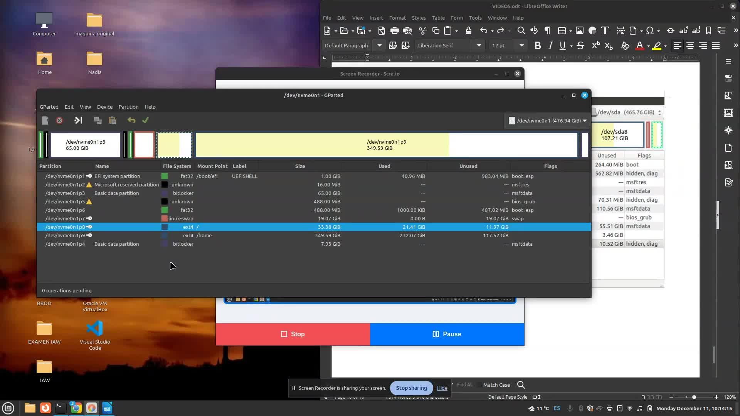Open the Partition menu in GParted
Screen dimensions: 740x416
128,107
